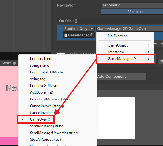
Task: Open the GameManager2D.GameOver function dropdown
Action: tap(130, 29)
